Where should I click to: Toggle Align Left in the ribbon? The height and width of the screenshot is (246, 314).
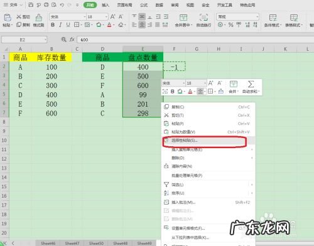[134, 25]
